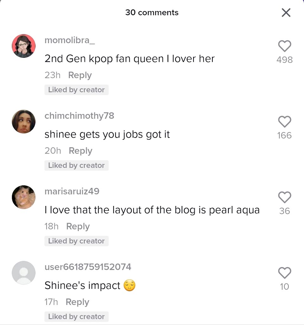
Task: Open momolibra_'s profile picture
Action: (23, 46)
